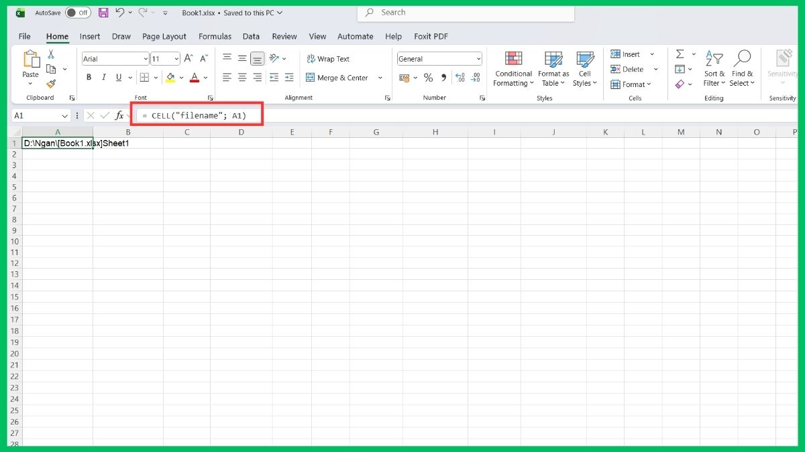Open Conditional Formatting options
The width and height of the screenshot is (805, 452).
click(x=513, y=69)
